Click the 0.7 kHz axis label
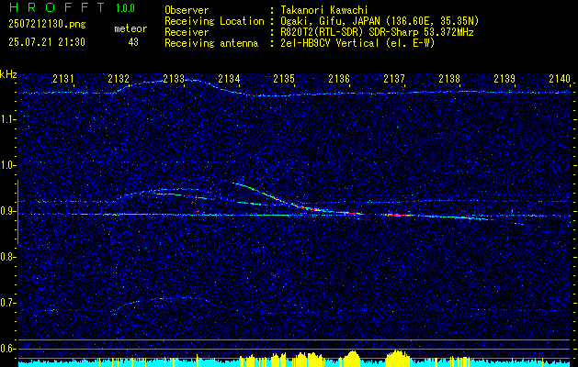578x367 pixels. pos(8,303)
